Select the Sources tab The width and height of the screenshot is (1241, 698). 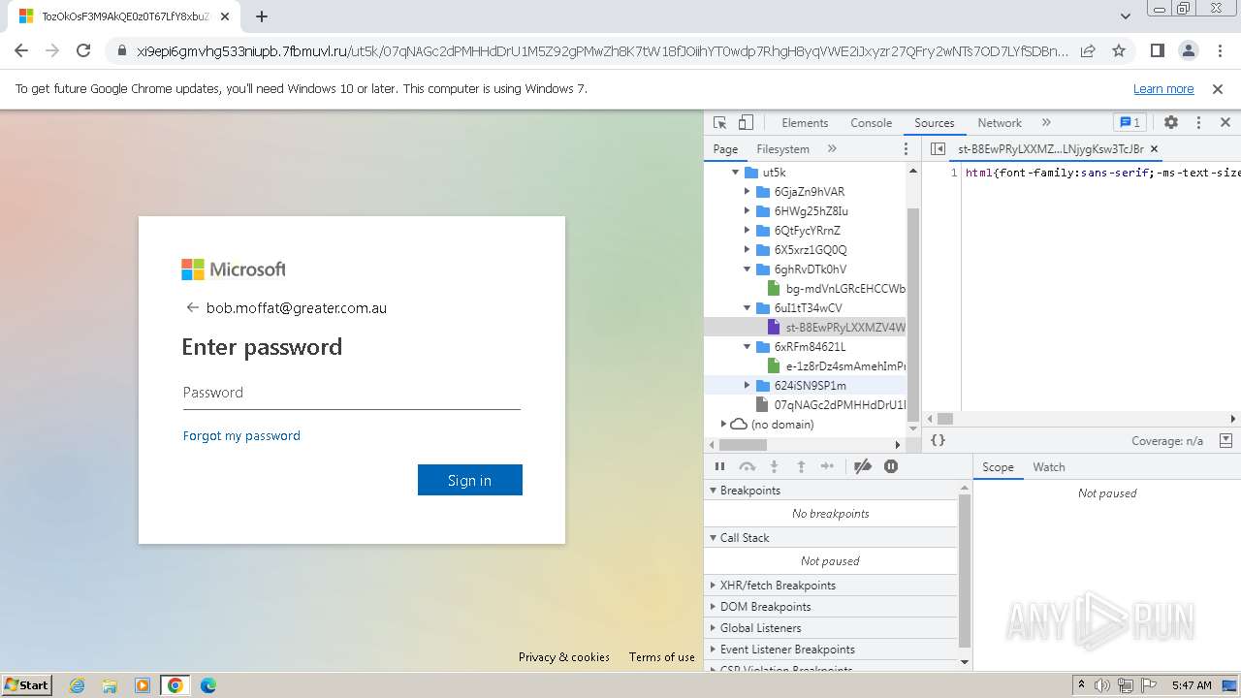(935, 123)
